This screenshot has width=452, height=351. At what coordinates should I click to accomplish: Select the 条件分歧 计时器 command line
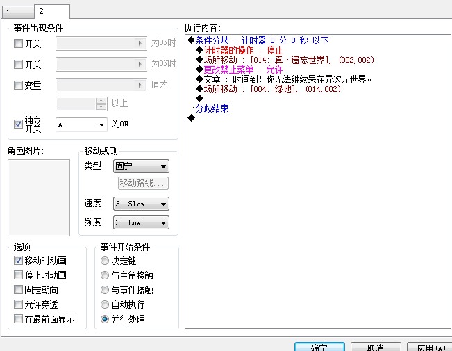258,40
